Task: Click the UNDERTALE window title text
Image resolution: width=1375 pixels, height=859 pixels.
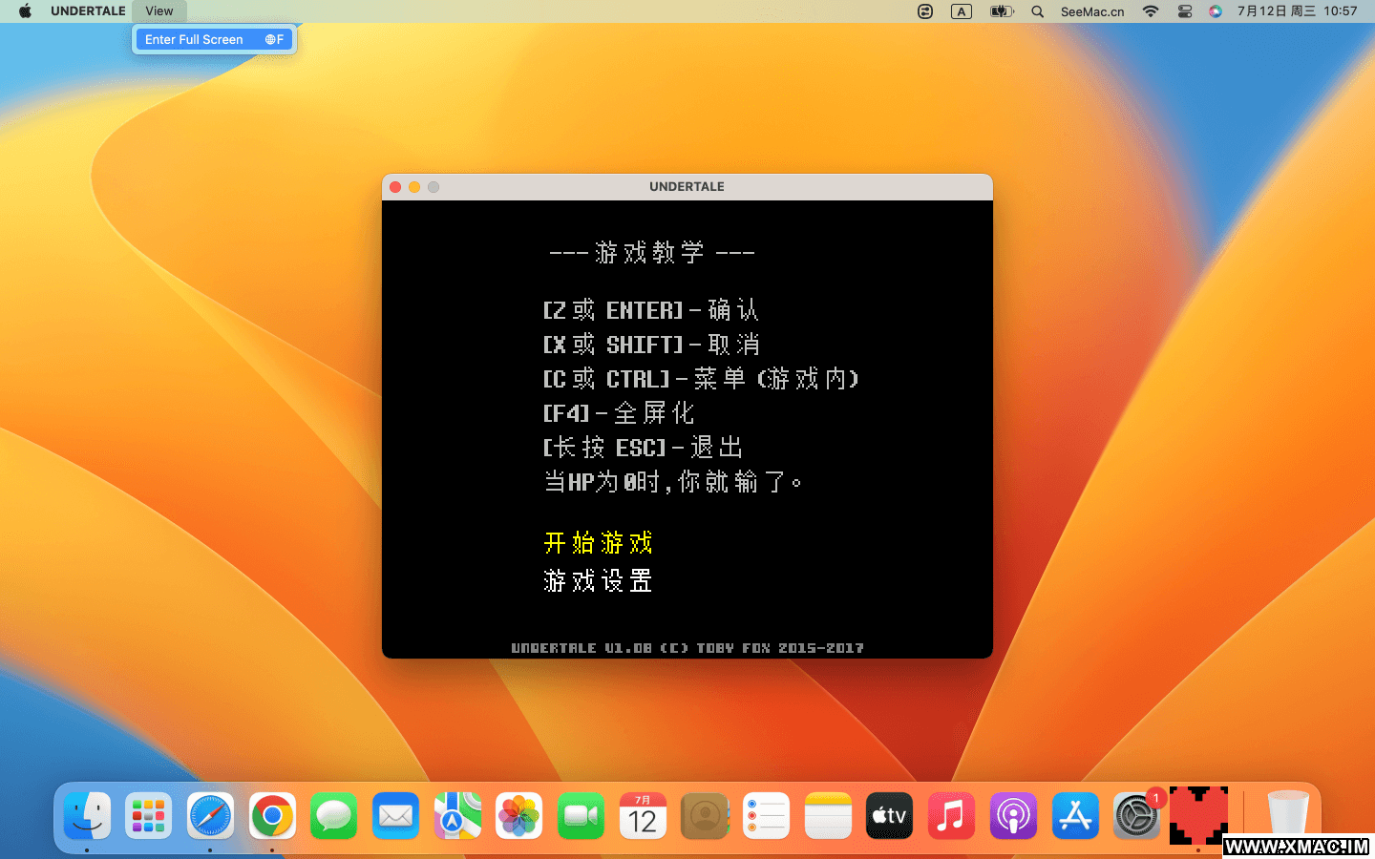Action: 687,187
